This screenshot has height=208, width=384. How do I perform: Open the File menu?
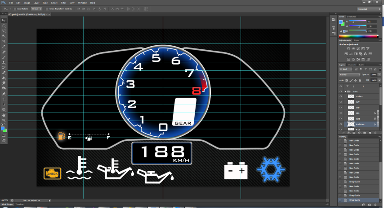pyautogui.click(x=11, y=3)
